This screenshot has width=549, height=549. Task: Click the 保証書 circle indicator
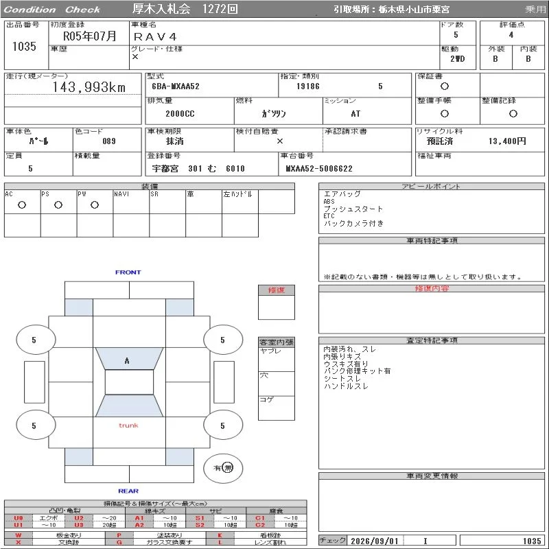tap(445, 86)
